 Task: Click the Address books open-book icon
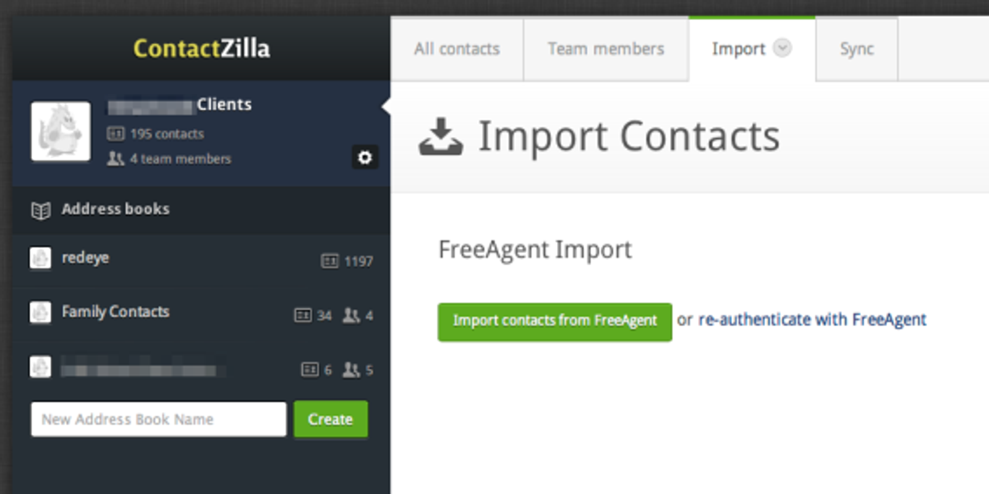pyautogui.click(x=41, y=209)
